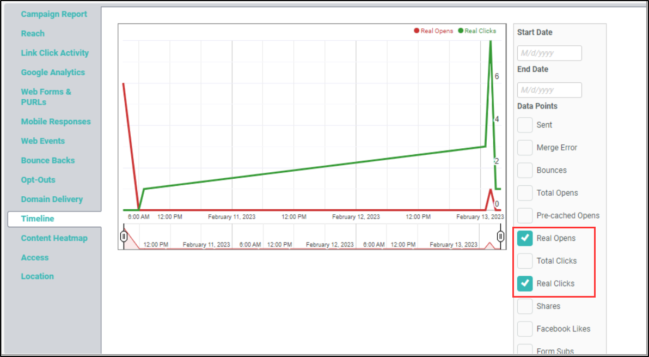Click the green peak on the chart
Viewport: 649px width, 357px height.
tap(491, 43)
